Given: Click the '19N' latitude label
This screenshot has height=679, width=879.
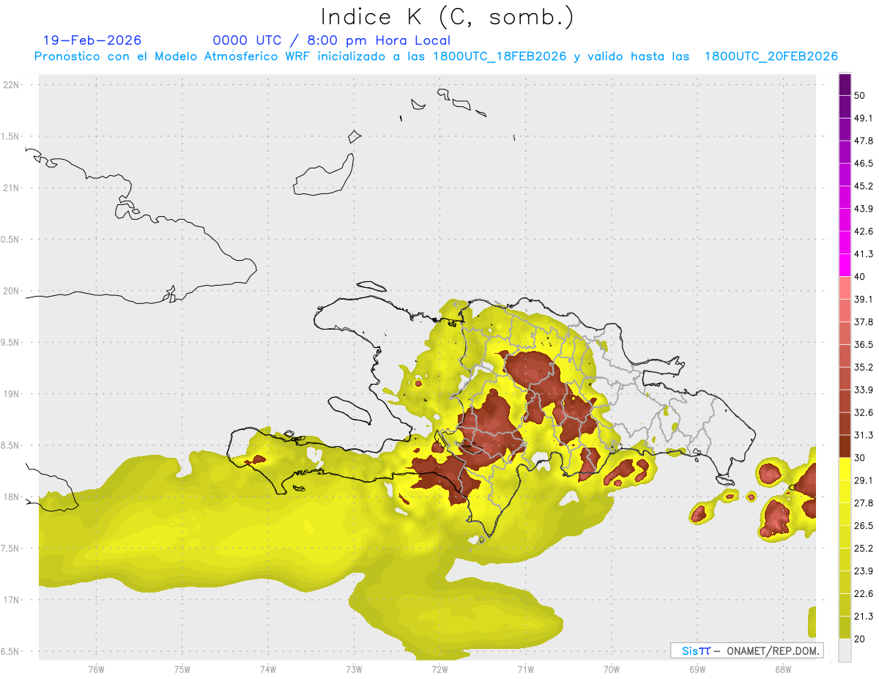Looking at the screenshot, I should (12, 394).
